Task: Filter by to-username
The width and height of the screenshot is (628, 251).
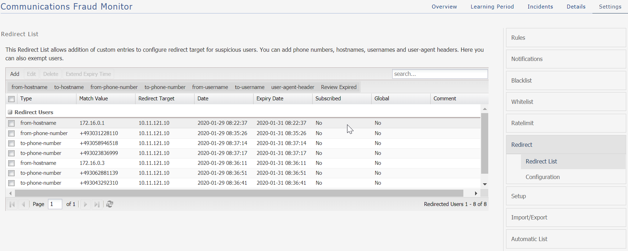Action: point(250,87)
